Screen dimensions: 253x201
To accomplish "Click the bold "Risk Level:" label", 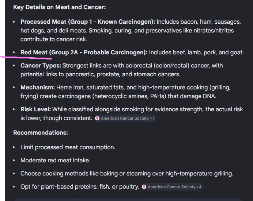I will (36, 109).
